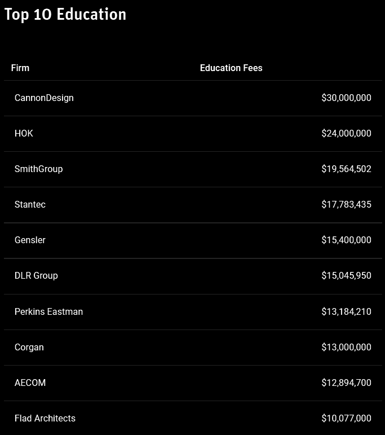The width and height of the screenshot is (385, 435).
Task: Click the Gensler firm name
Action: [30, 240]
